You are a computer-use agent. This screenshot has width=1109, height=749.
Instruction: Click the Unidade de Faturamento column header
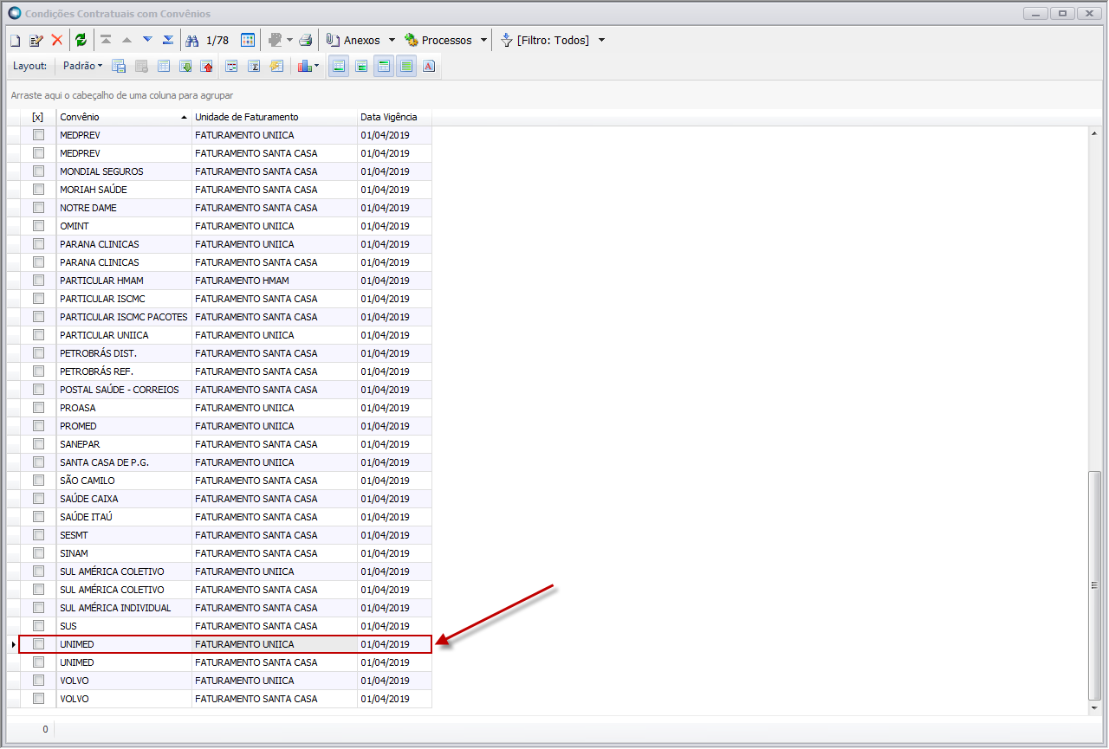pos(274,117)
